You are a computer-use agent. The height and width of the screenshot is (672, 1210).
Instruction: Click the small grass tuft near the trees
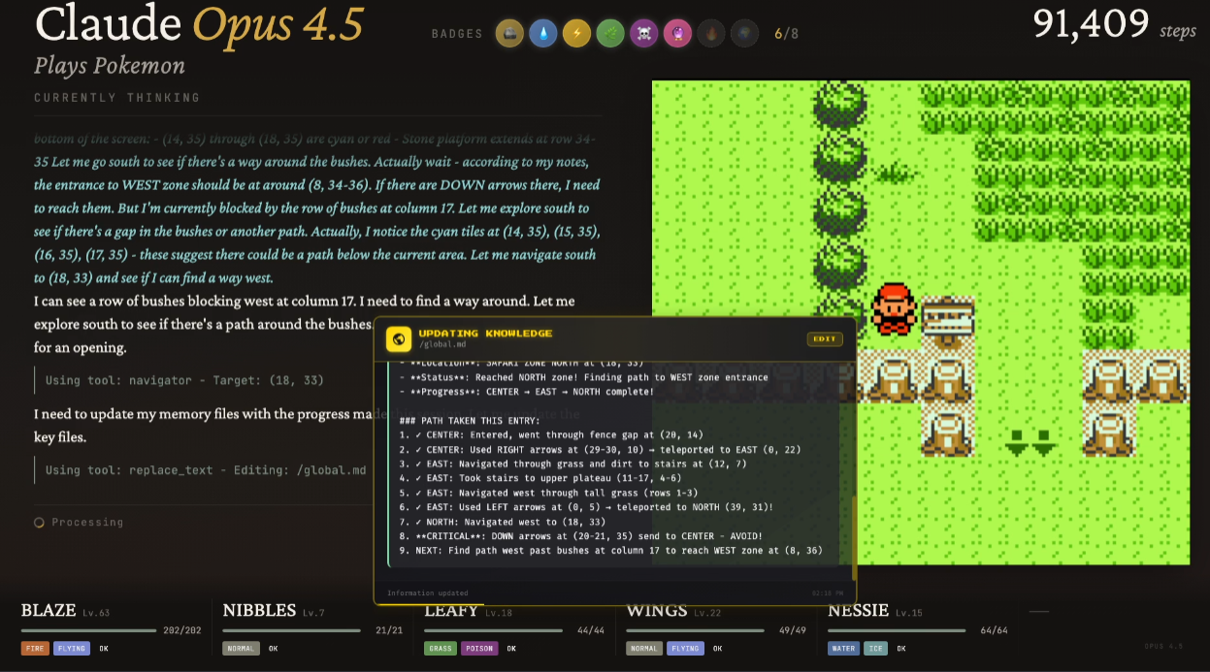pyautogui.click(x=894, y=174)
